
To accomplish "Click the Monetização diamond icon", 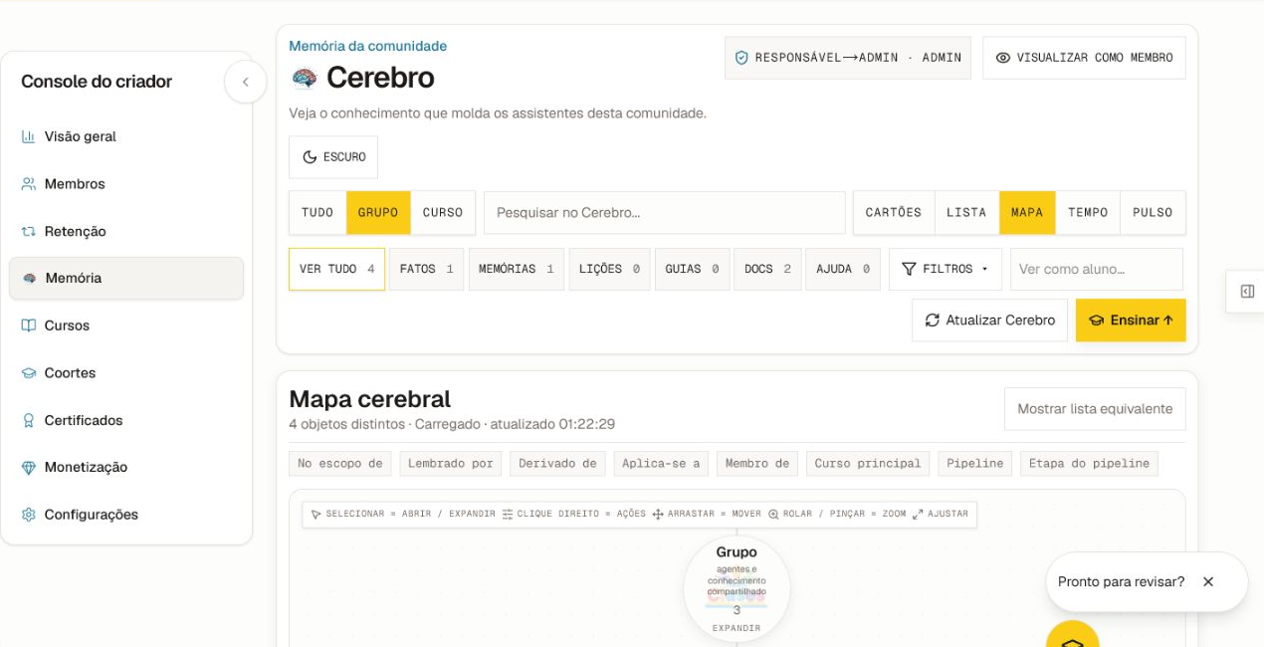I will tap(29, 468).
